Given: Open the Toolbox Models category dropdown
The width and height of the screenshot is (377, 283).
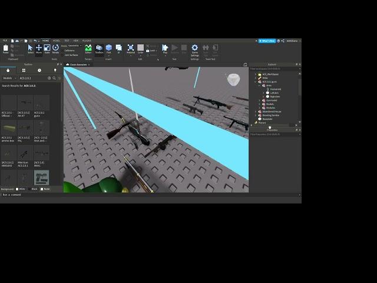Looking at the screenshot, I should click(9, 78).
